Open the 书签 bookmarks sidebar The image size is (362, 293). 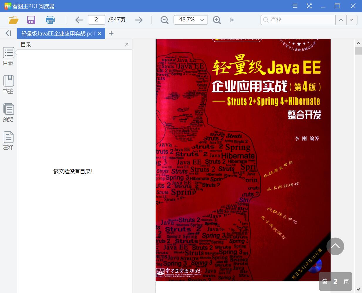coord(8,84)
